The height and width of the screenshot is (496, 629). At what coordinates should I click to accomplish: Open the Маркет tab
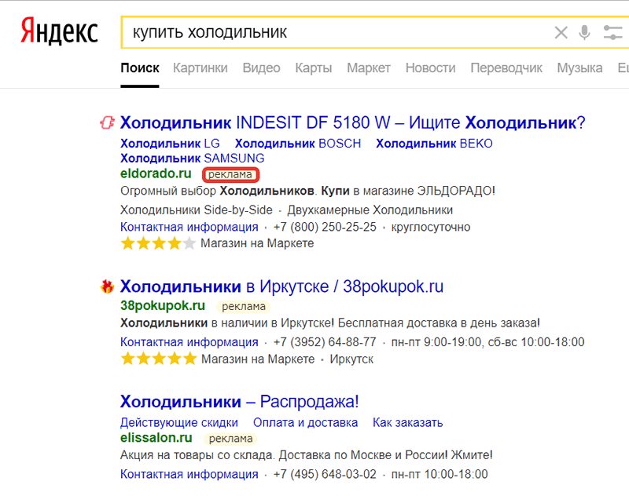pyautogui.click(x=368, y=68)
